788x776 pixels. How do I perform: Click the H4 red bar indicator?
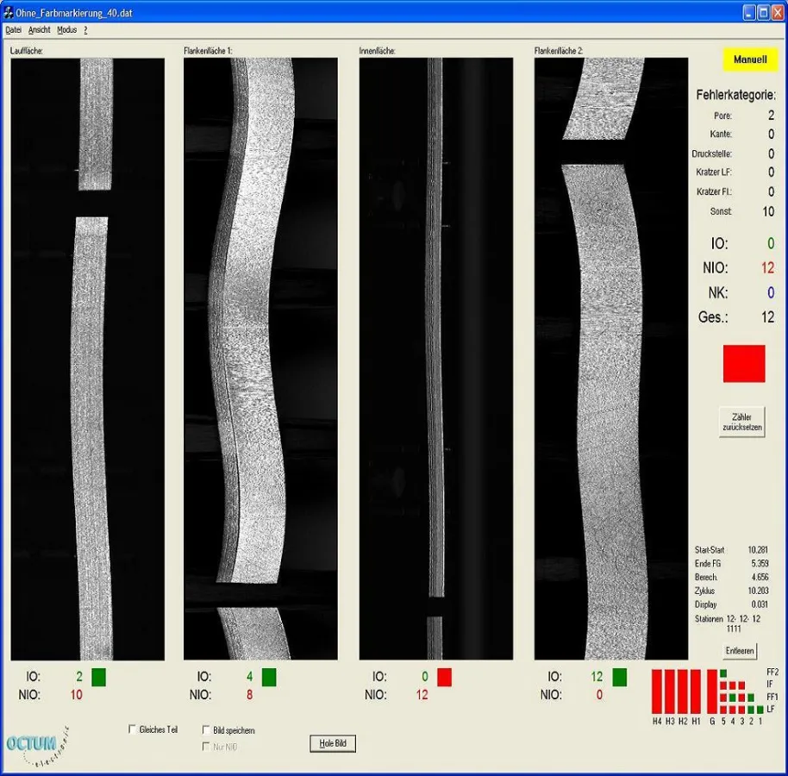click(x=657, y=691)
